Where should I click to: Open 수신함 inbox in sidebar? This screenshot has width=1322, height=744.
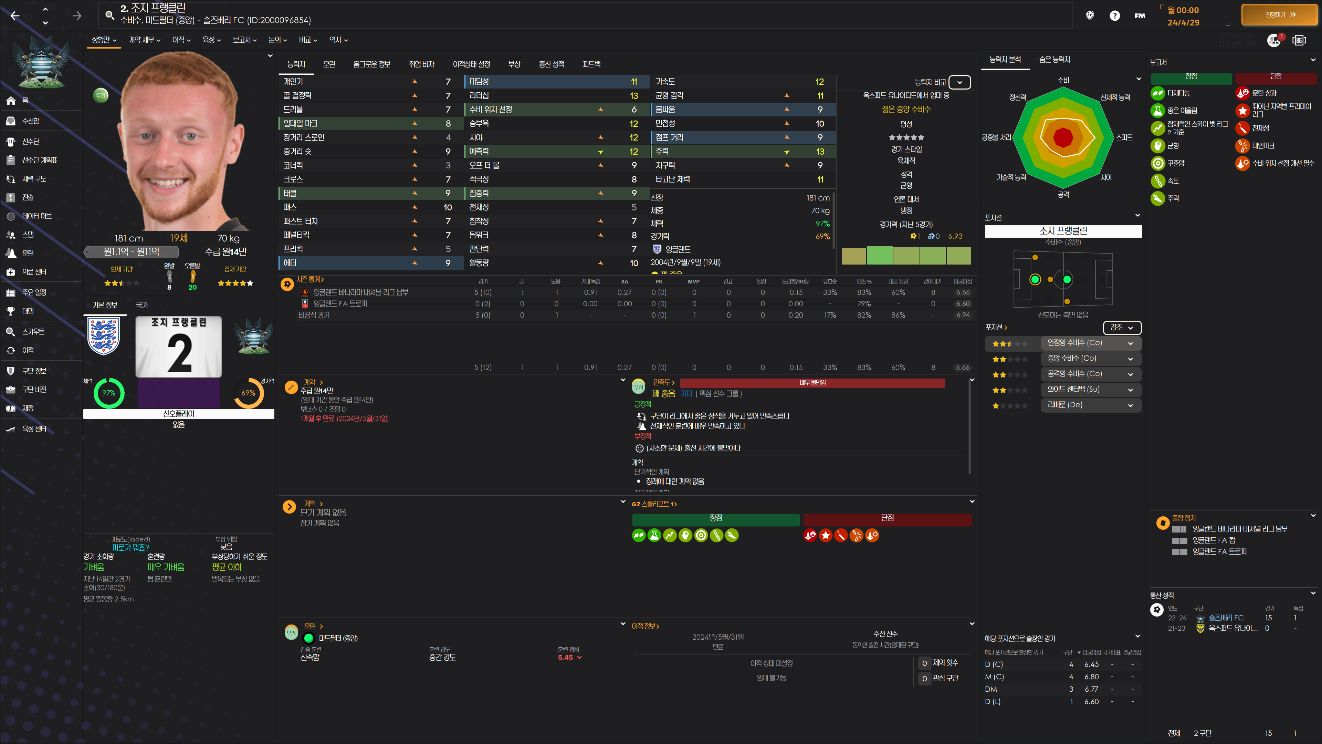(30, 121)
